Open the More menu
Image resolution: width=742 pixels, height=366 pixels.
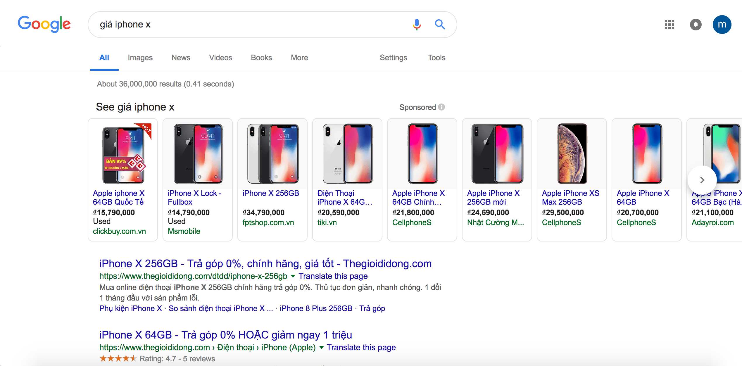(299, 58)
